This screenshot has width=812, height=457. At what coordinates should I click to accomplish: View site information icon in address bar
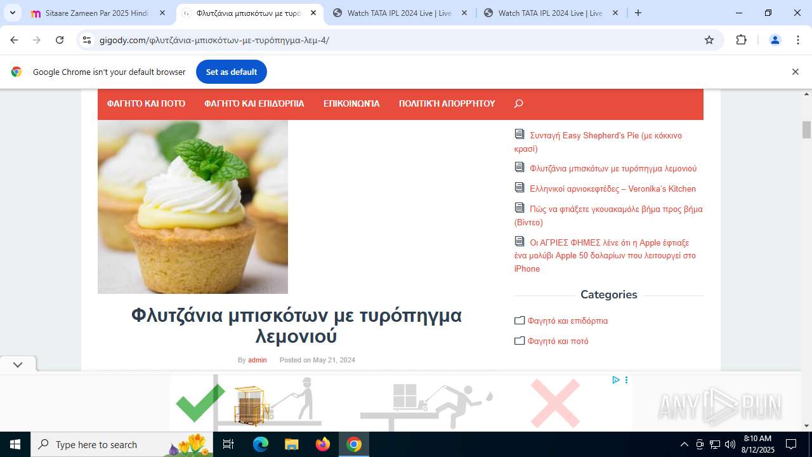tap(87, 40)
